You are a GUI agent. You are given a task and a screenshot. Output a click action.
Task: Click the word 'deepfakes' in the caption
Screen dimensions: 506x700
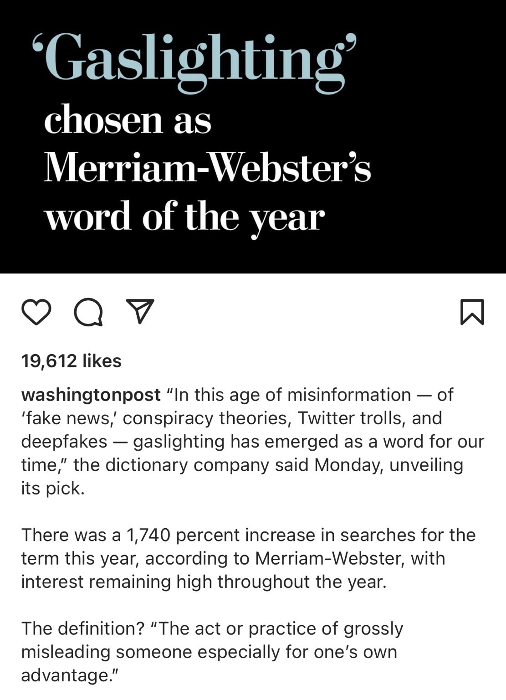pos(64,441)
